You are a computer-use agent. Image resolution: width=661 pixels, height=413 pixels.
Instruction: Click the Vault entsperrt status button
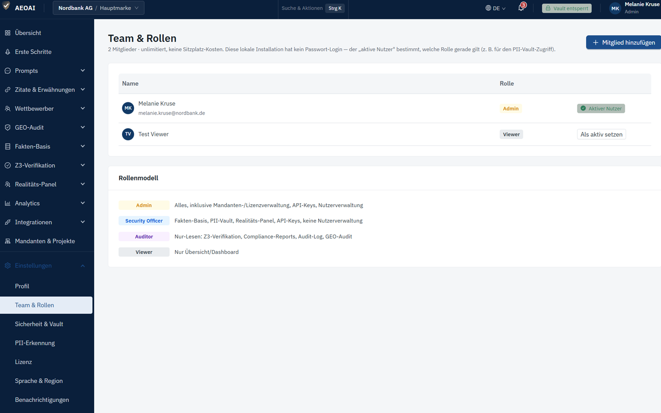tap(566, 8)
